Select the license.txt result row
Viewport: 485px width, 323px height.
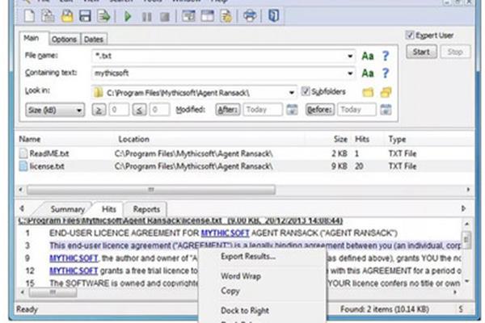tap(244, 166)
